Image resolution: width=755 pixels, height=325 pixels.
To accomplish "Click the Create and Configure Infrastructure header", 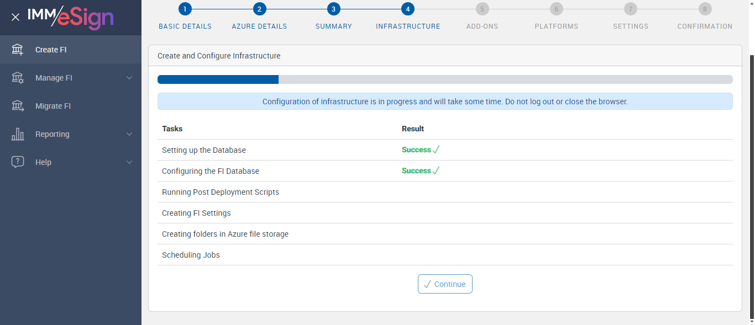I will coord(219,56).
